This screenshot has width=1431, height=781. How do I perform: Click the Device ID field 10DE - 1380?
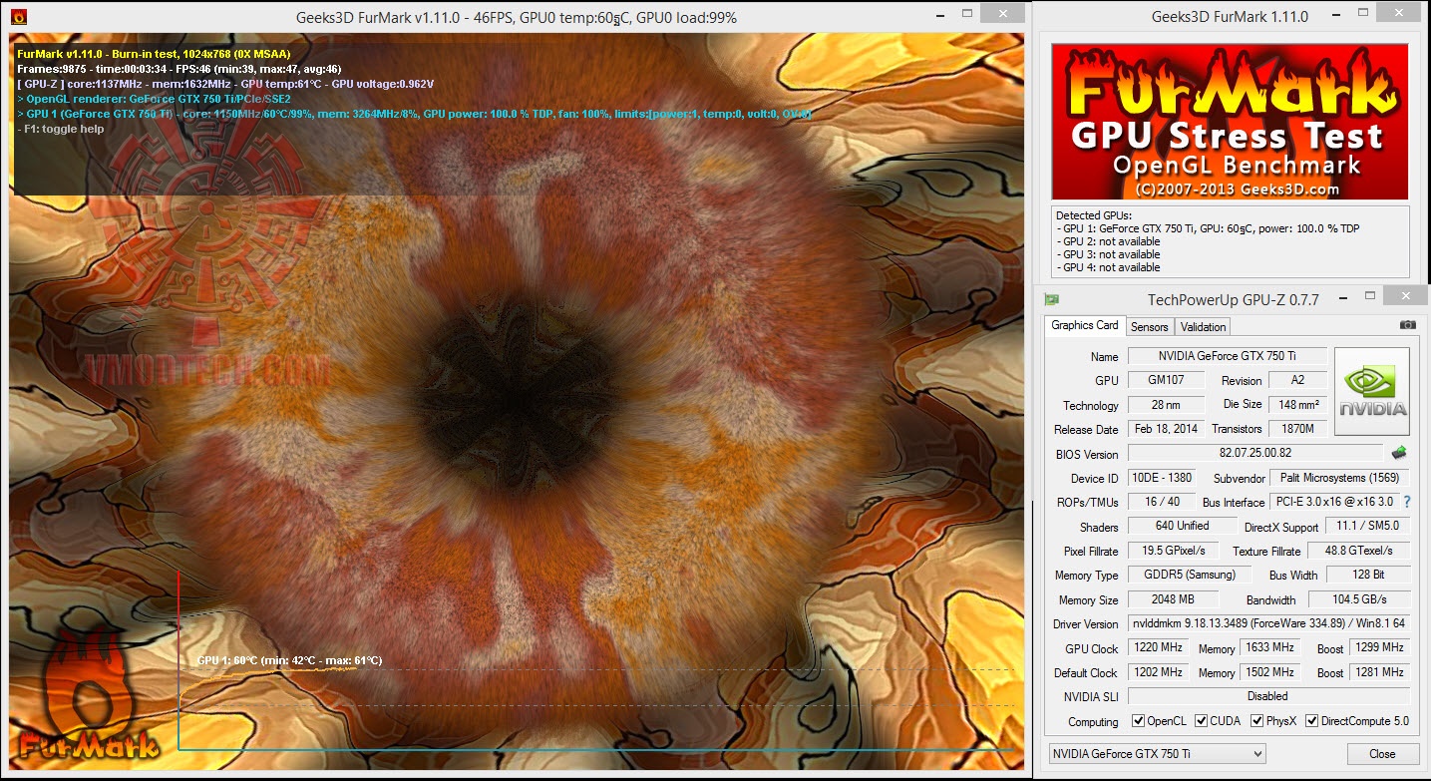[x=1164, y=478]
